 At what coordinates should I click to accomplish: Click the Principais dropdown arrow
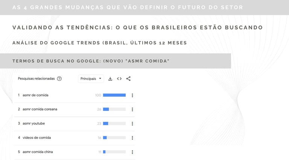[100, 79]
